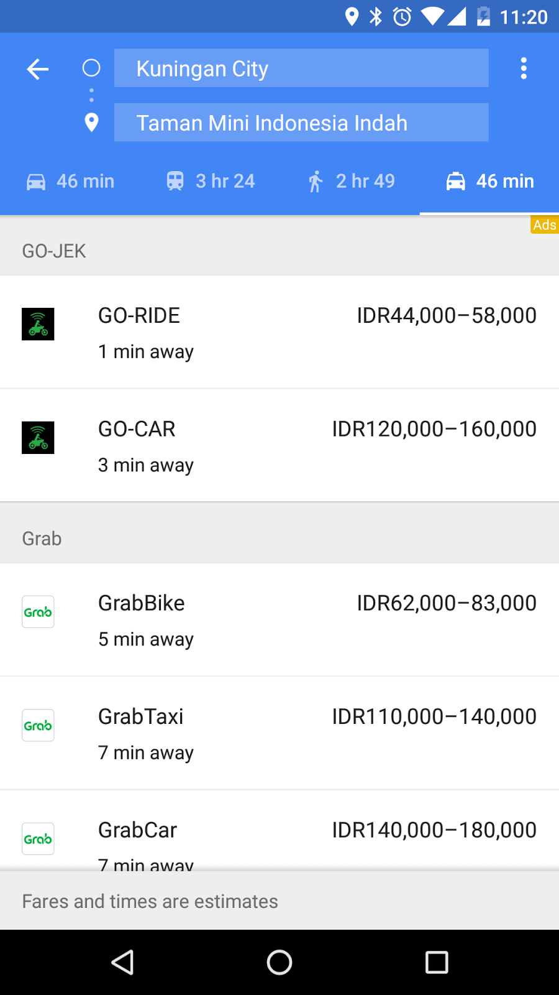Screen dimensions: 559x995
Task: Tap the back arrow icon
Action: [38, 68]
